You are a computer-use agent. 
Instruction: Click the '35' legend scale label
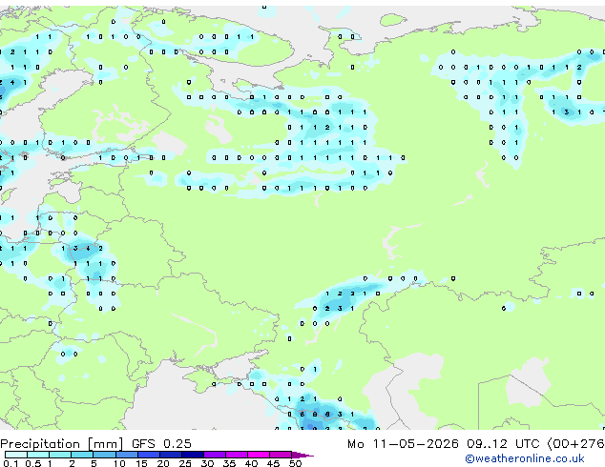[x=230, y=463]
